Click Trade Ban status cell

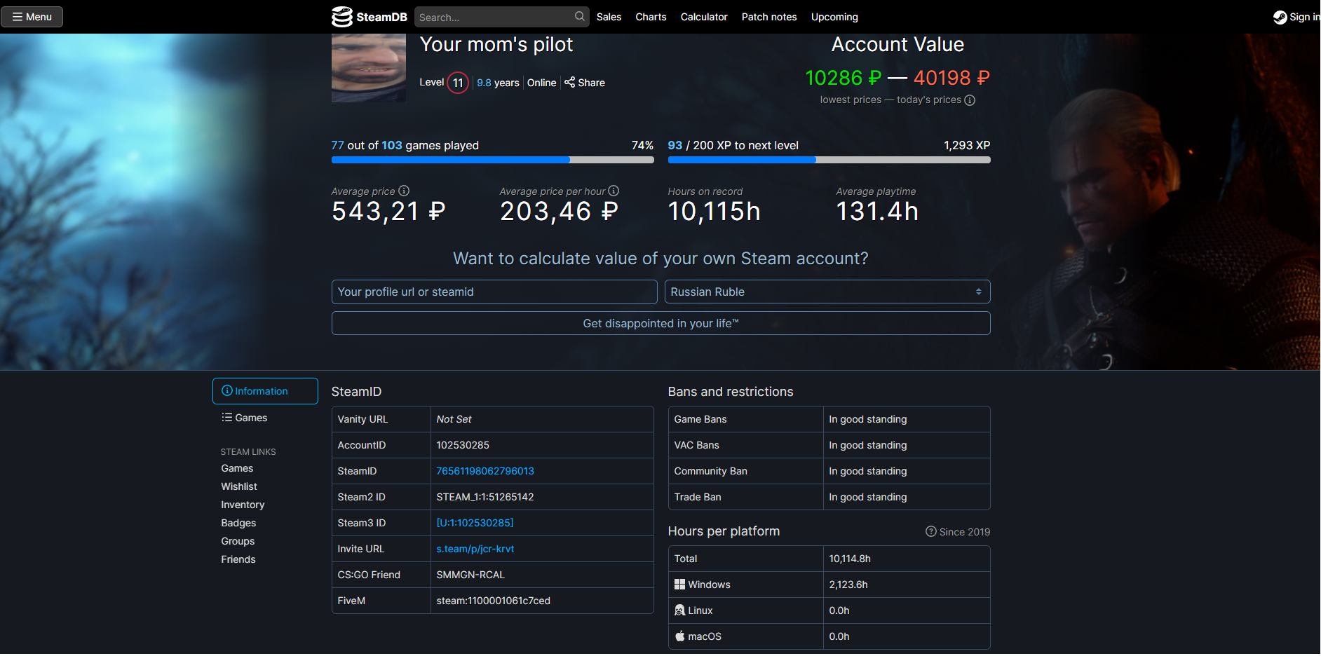(x=906, y=497)
